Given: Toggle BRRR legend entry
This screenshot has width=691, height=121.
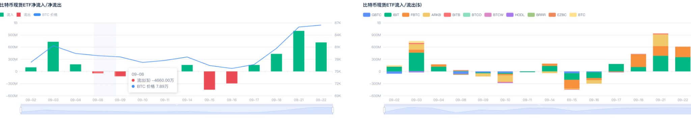Looking at the screenshot, I should [x=537, y=15].
